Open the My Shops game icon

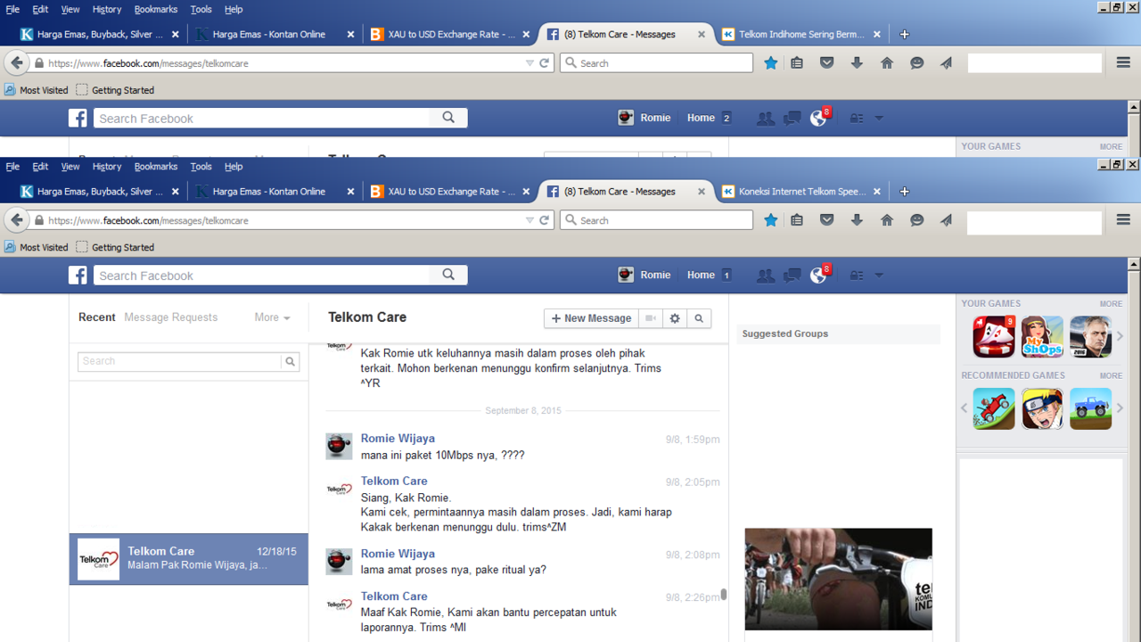pyautogui.click(x=1043, y=336)
